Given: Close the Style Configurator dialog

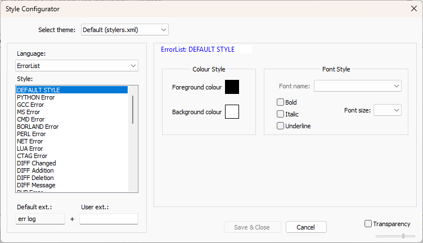Looking at the screenshot, I should click(414, 8).
